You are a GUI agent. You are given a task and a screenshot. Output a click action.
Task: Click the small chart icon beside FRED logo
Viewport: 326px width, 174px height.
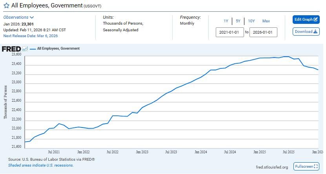(x=25, y=49)
